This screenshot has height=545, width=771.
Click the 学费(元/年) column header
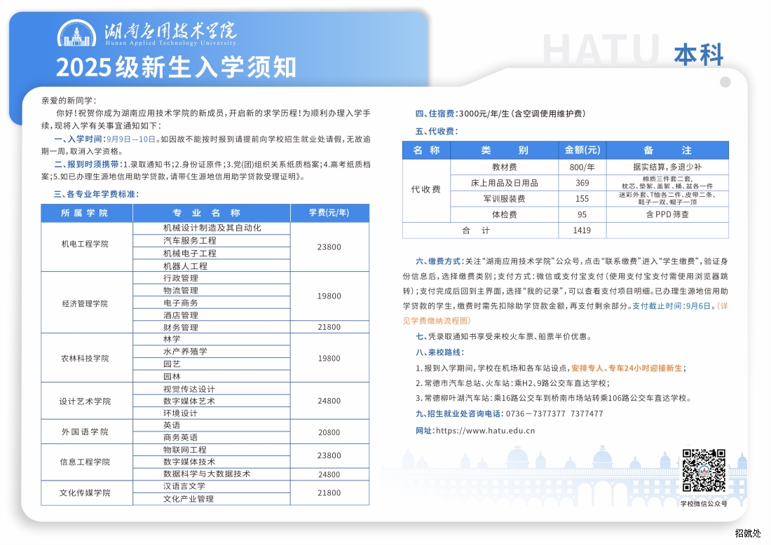[329, 213]
